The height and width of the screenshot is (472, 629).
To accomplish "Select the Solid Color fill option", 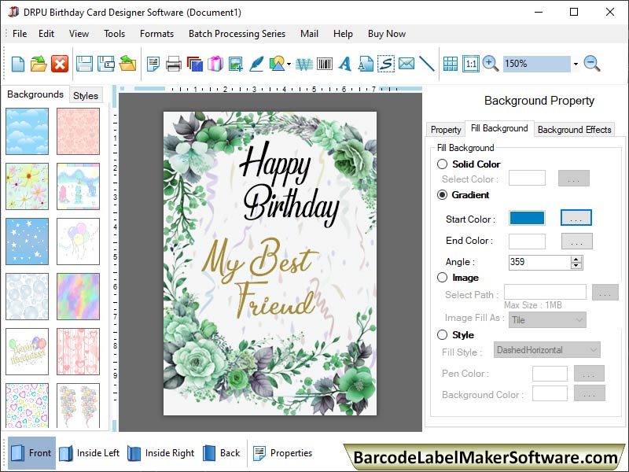I will click(x=441, y=164).
